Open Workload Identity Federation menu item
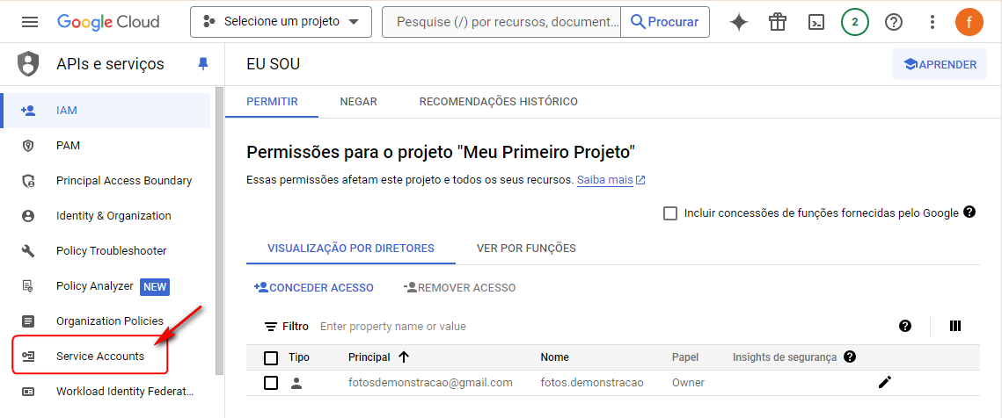1002x418 pixels. pyautogui.click(x=106, y=391)
